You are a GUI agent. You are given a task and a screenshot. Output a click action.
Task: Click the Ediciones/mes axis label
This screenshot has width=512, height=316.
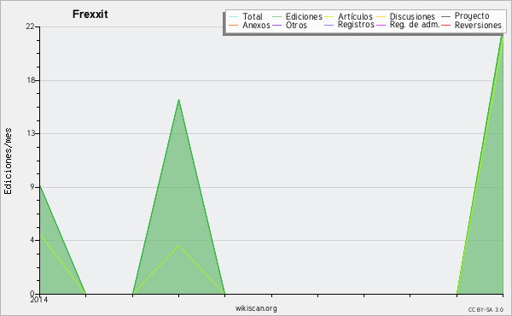pos(8,161)
